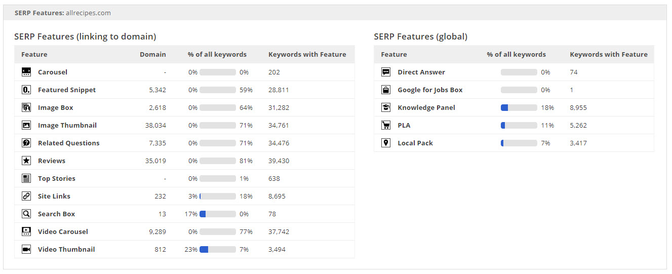Viewport: 672px width, 274px height.
Task: Click the Direct Answer feature link
Action: [x=421, y=72]
